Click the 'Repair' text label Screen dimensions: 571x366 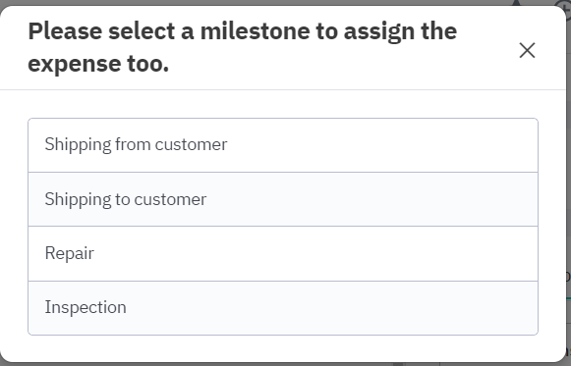(x=69, y=253)
